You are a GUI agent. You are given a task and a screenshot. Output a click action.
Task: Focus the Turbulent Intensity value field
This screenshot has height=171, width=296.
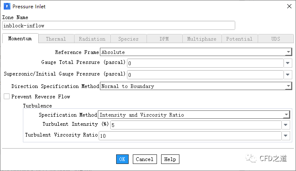[195, 125]
